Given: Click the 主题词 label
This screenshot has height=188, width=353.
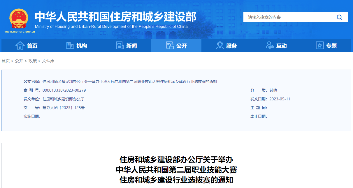Looking at the screenshot, I should pyautogui.click(x=259, y=108).
